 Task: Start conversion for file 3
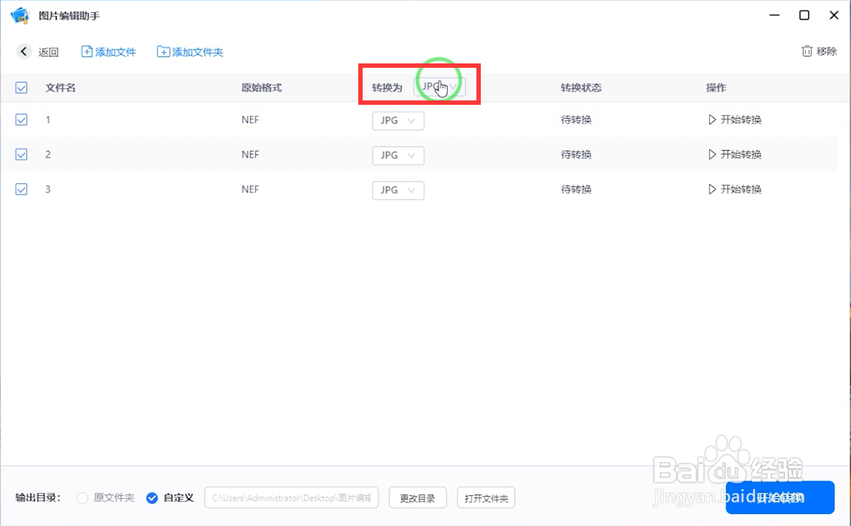coord(735,189)
